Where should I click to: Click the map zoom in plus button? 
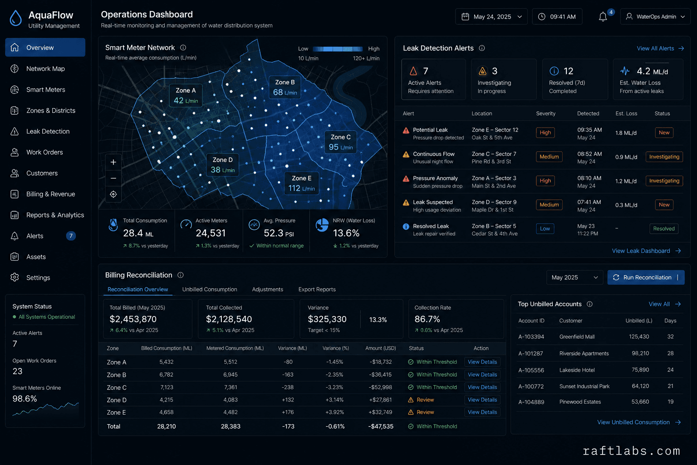click(x=113, y=162)
